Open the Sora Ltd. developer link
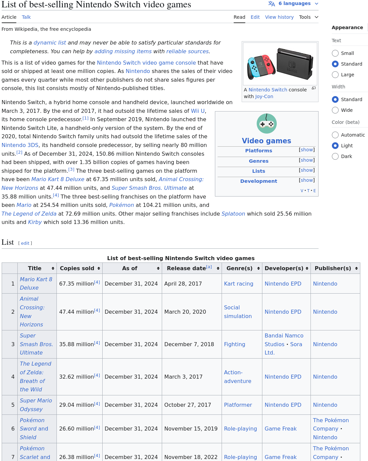The image size is (368, 461). click(283, 349)
